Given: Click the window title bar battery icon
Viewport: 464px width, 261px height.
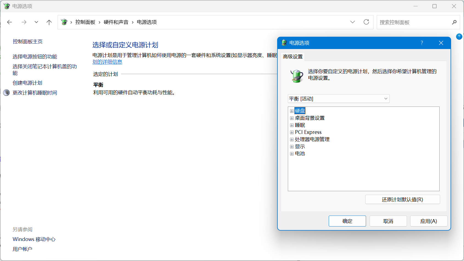Looking at the screenshot, I should [x=7, y=6].
